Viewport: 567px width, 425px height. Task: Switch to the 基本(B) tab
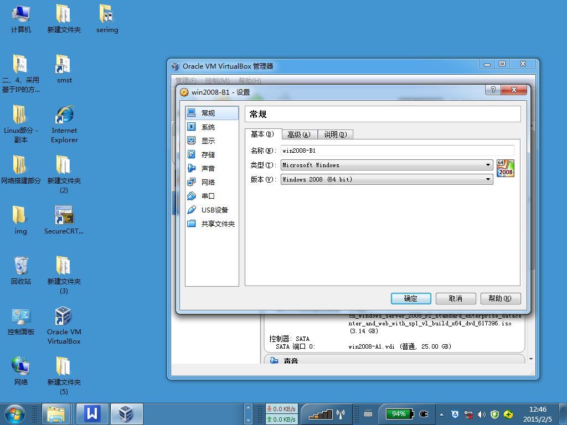tap(263, 134)
